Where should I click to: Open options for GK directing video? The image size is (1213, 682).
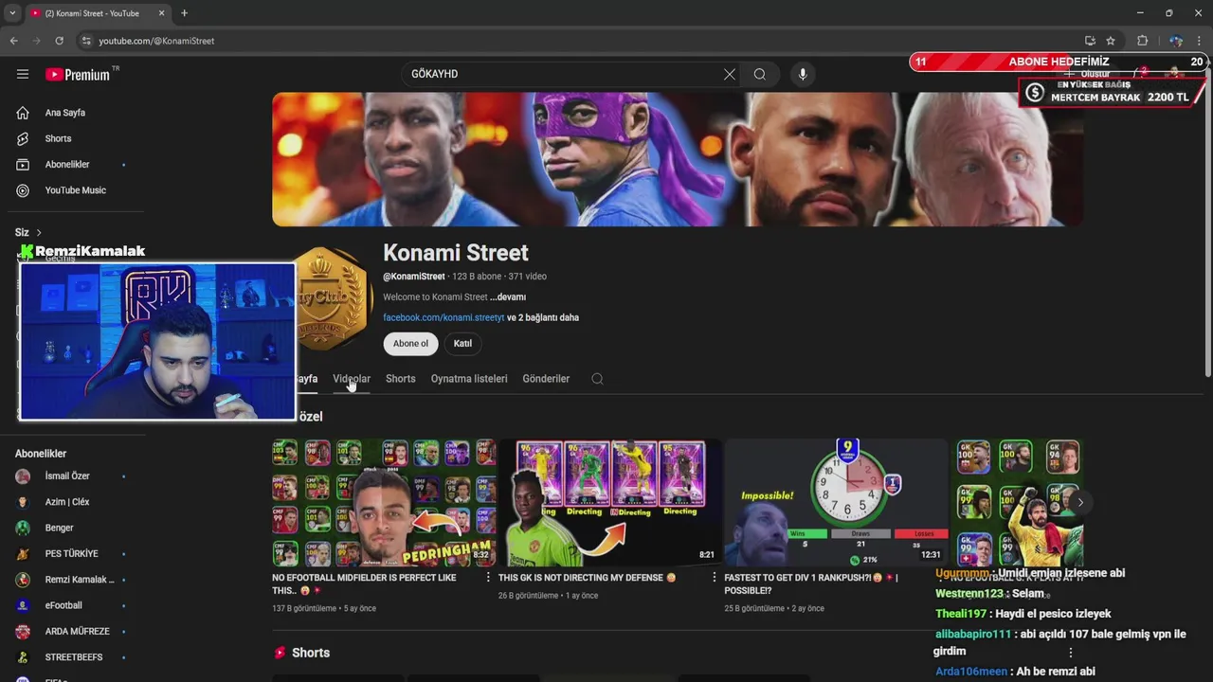click(x=715, y=578)
